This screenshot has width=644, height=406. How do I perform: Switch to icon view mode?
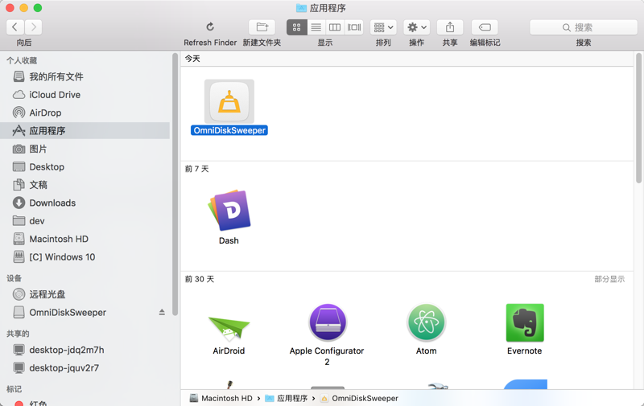tap(296, 27)
